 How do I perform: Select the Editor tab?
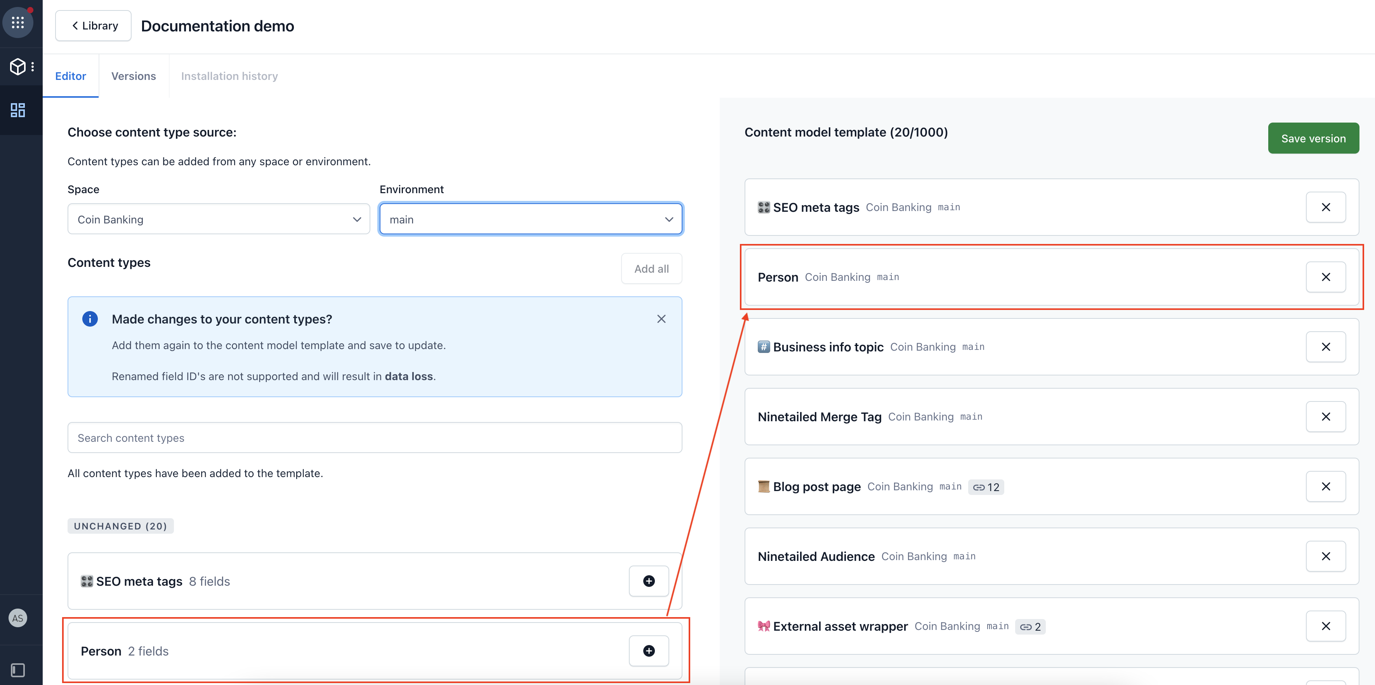[70, 75]
